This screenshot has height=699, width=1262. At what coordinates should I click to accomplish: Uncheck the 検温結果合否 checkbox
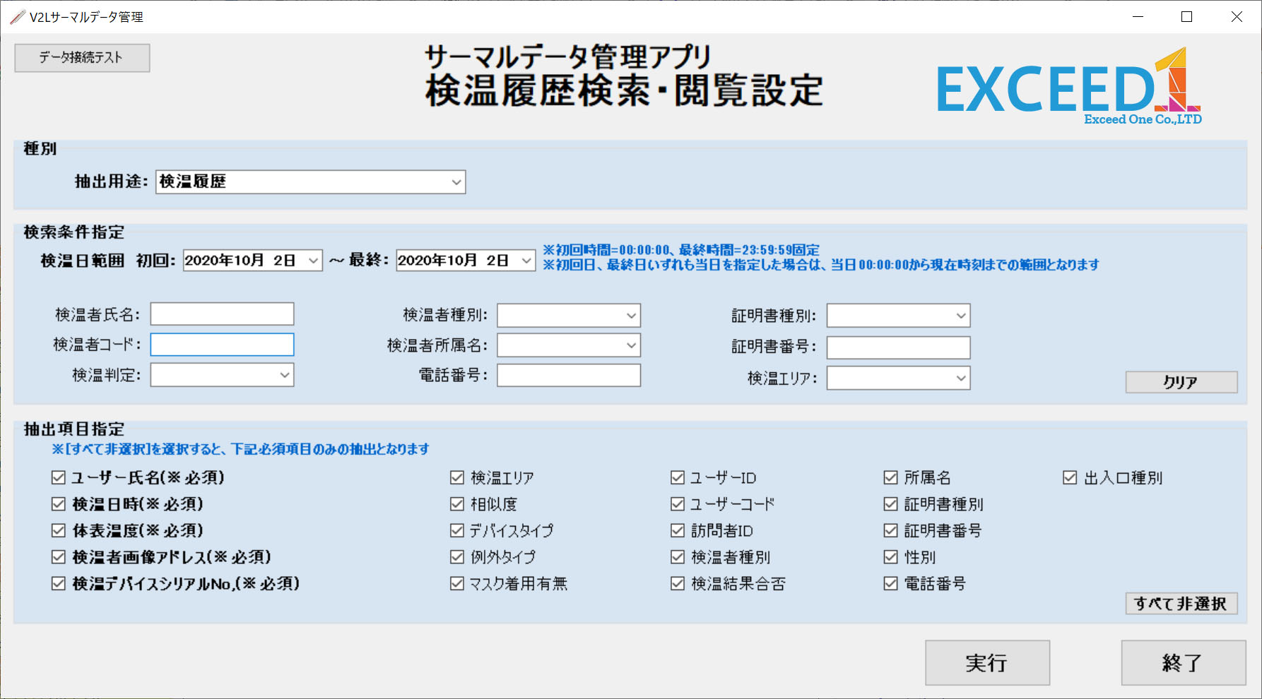coord(677,583)
